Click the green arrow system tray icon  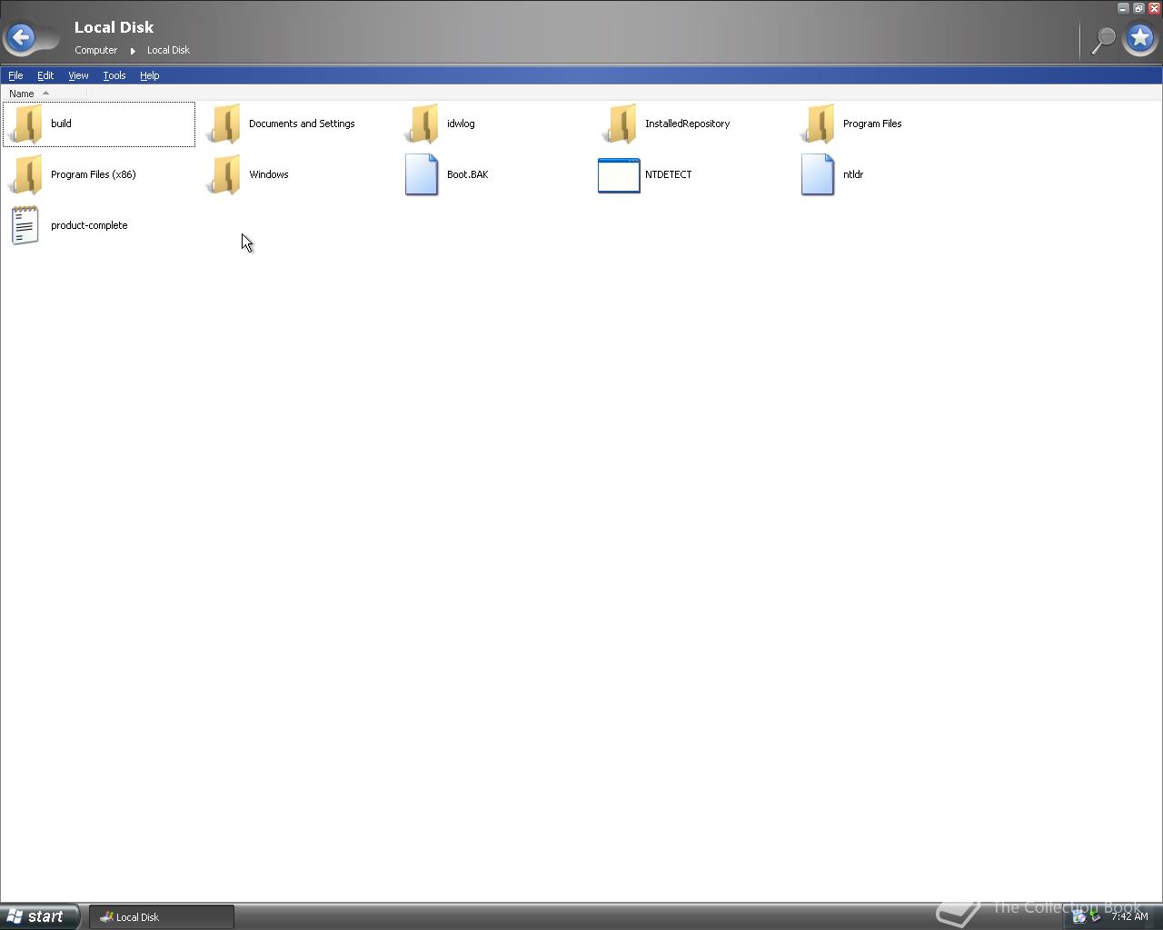[1096, 916]
